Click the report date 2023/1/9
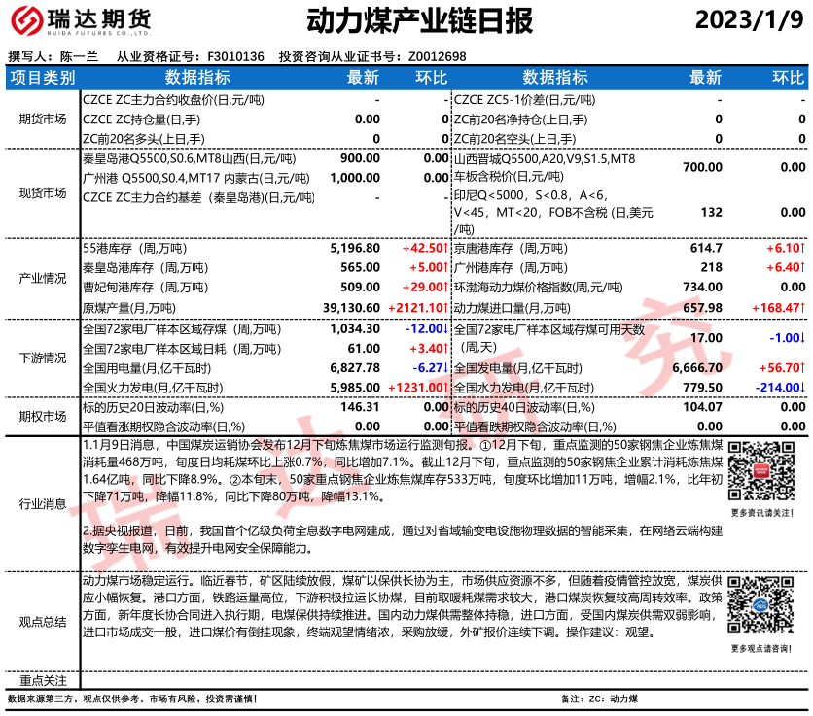Image resolution: width=813 pixels, height=716 pixels. 750,20
